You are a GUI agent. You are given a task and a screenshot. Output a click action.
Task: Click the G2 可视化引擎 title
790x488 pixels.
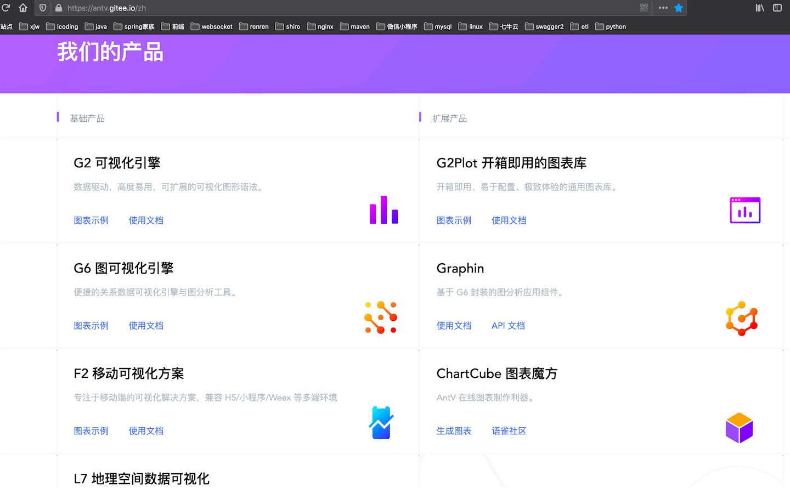pos(117,163)
